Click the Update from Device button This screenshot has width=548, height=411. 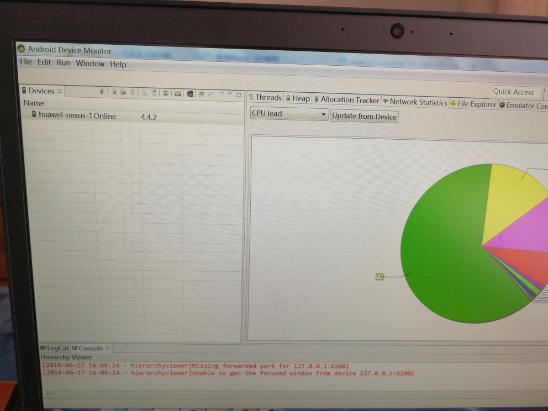tap(364, 117)
